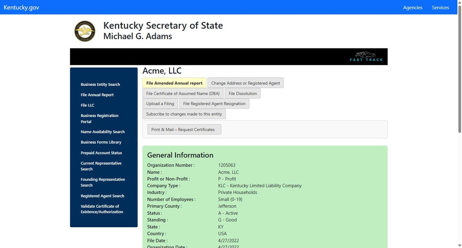Open Founding Representative Search
462x248 pixels.
click(x=103, y=182)
